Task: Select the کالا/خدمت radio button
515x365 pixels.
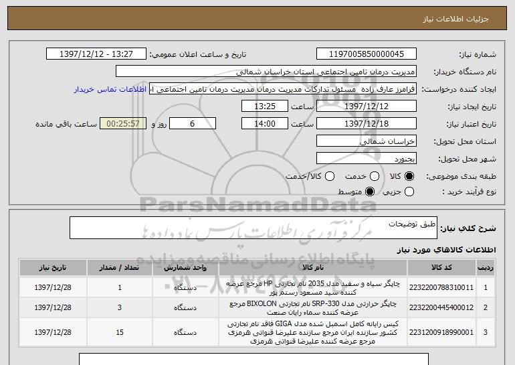Action: click(x=330, y=176)
